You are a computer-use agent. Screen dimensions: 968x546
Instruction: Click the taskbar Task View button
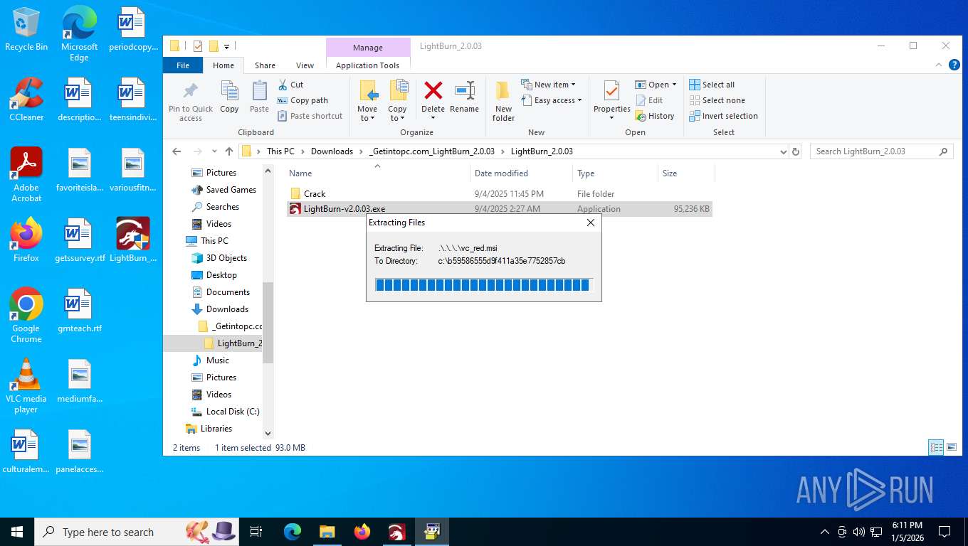pos(256,531)
